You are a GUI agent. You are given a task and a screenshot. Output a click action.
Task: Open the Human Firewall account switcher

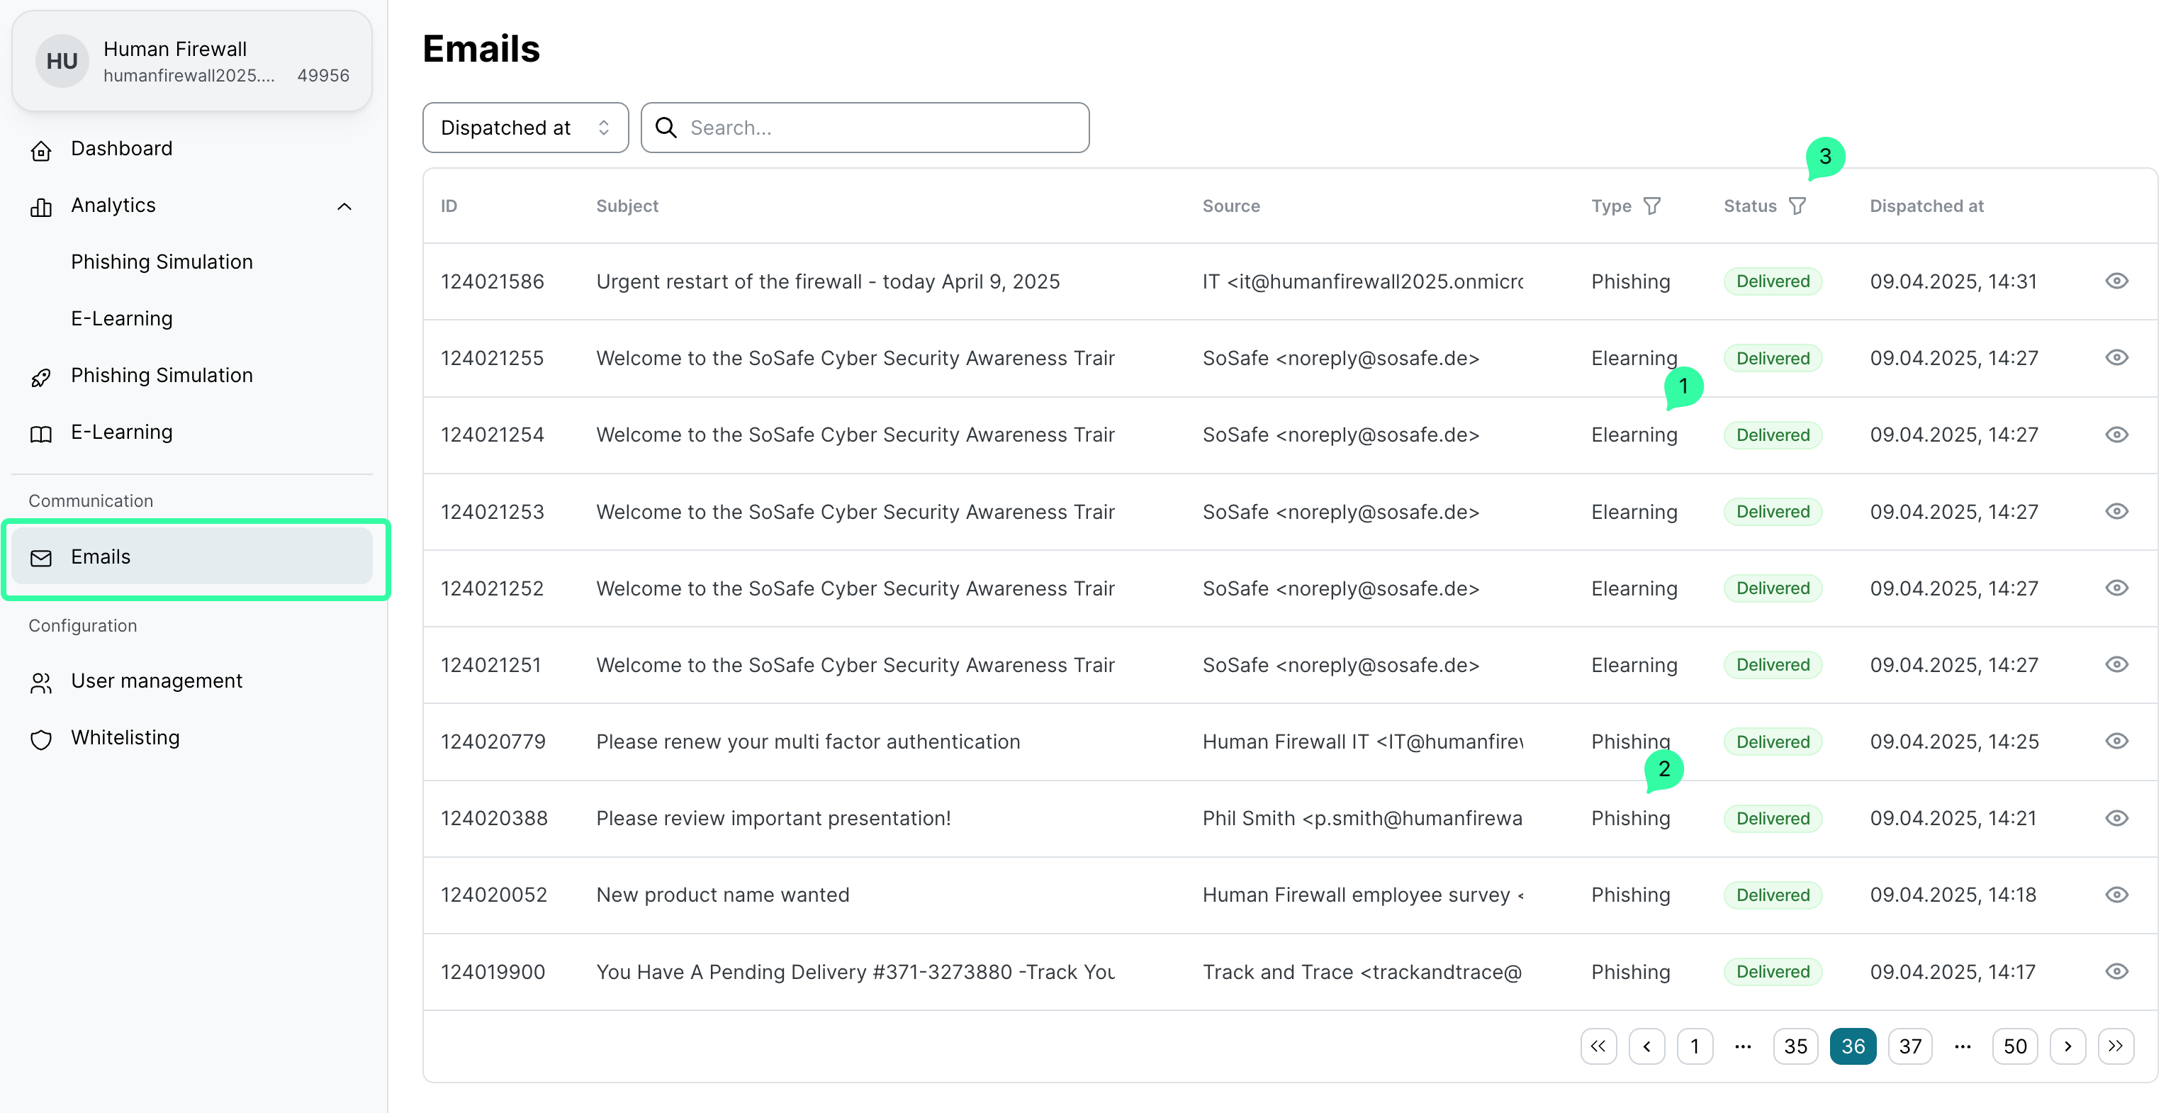192,61
